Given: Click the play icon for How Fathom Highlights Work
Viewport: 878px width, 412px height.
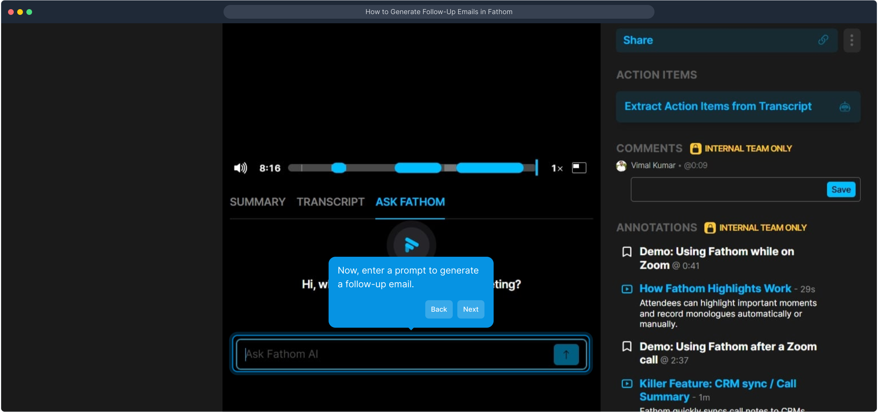Looking at the screenshot, I should 627,289.
